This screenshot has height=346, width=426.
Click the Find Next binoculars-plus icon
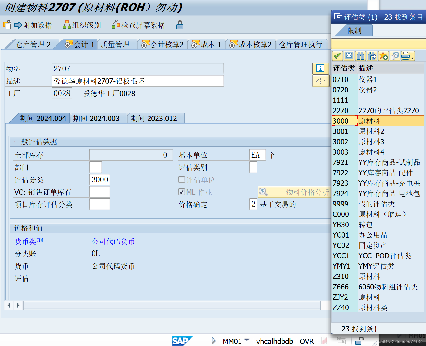pos(372,56)
